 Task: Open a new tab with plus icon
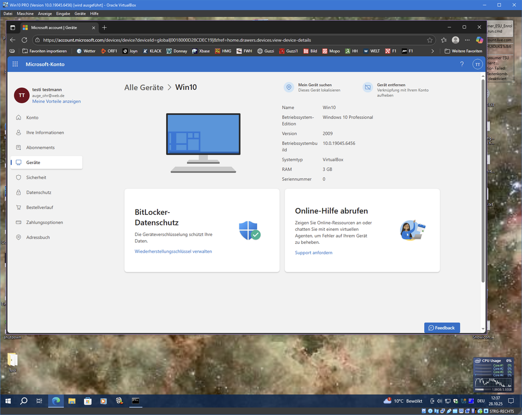104,27
